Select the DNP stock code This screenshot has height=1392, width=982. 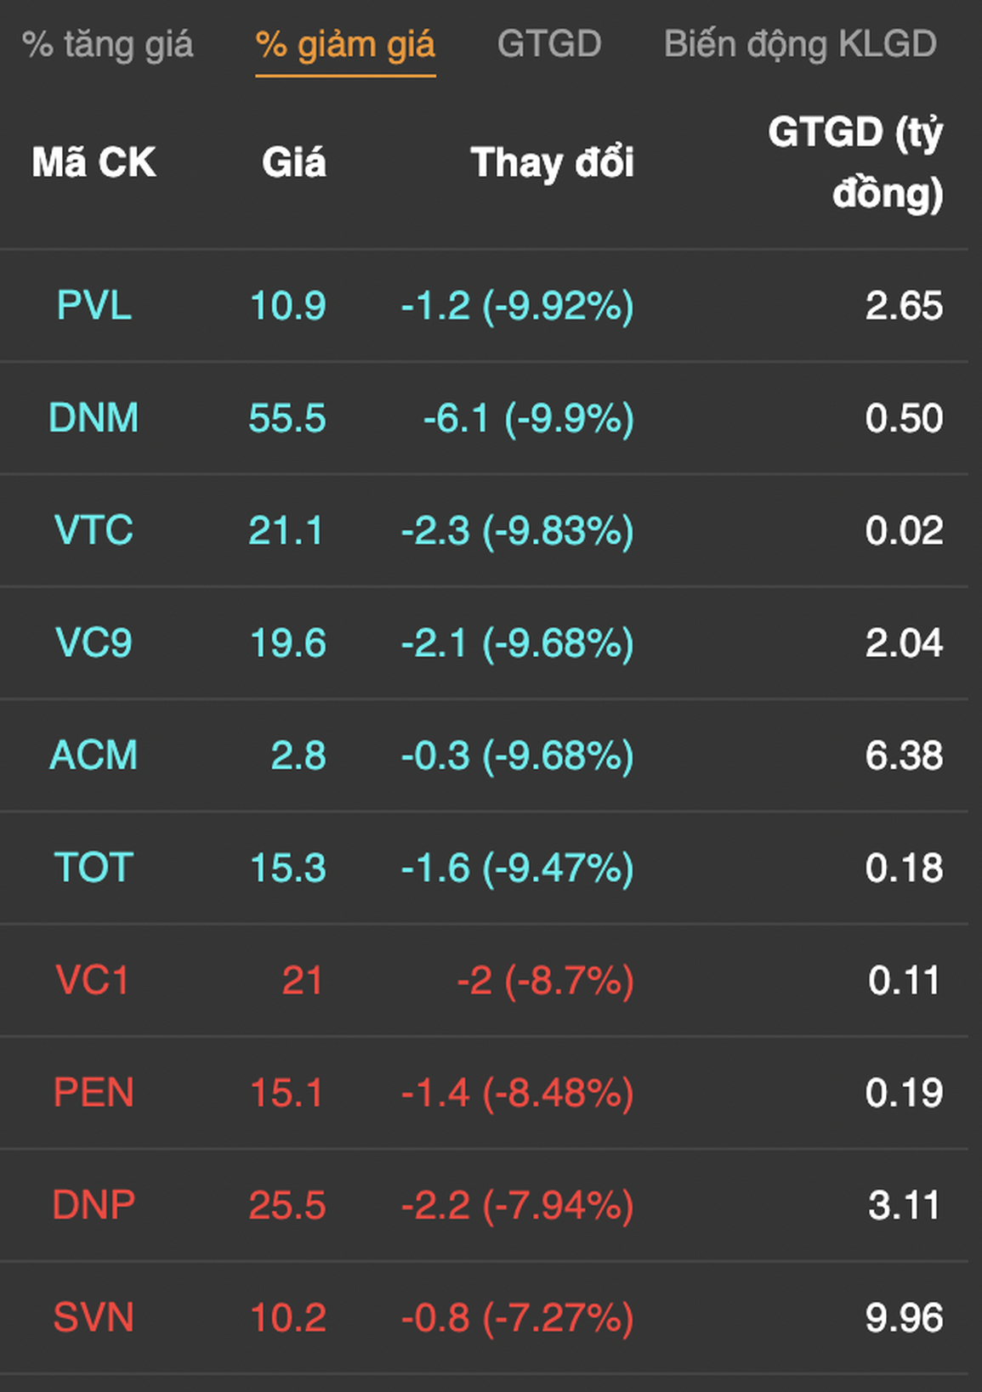click(x=94, y=1205)
